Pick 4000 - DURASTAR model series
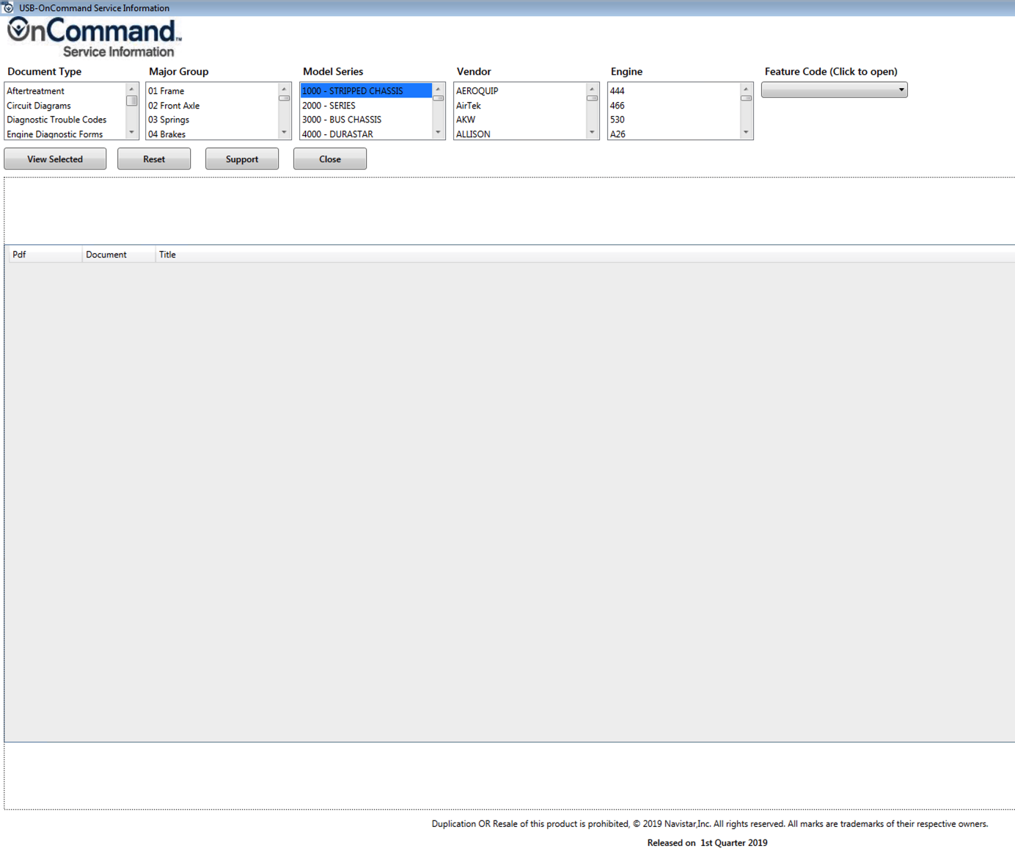This screenshot has width=1015, height=849. pos(366,134)
